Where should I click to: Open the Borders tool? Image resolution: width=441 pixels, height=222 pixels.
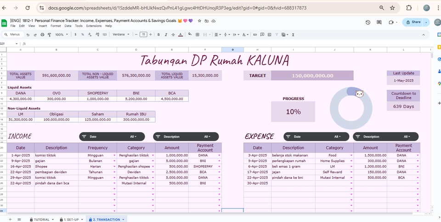[x=198, y=34]
